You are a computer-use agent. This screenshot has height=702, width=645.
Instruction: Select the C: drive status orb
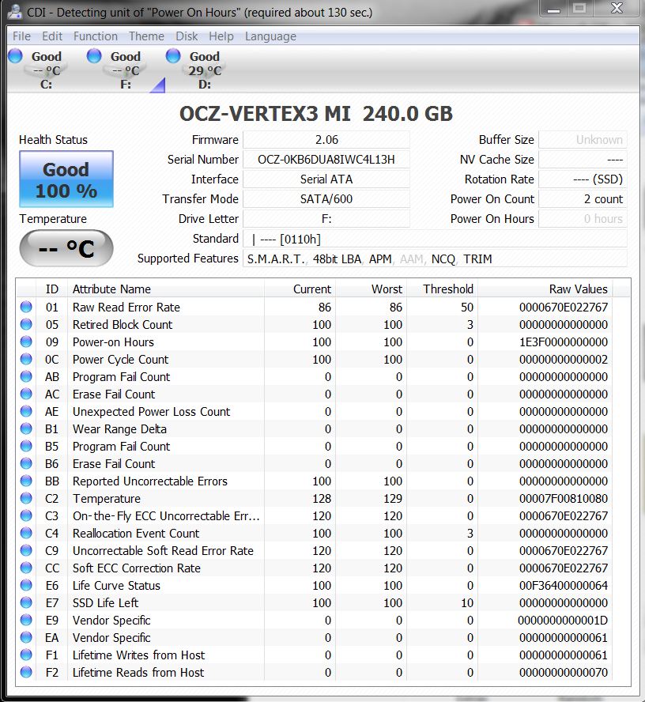coord(15,56)
